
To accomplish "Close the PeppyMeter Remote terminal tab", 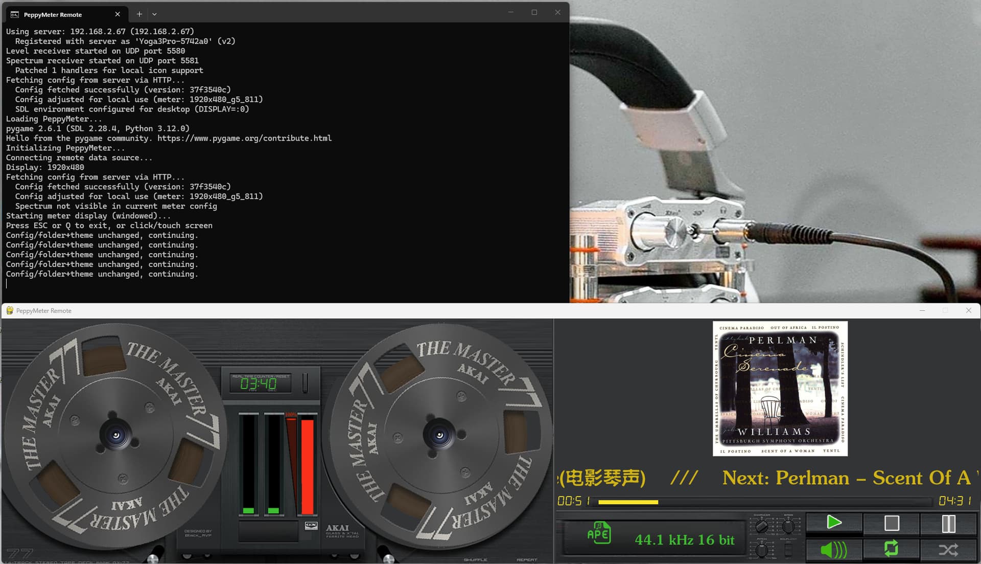I will pyautogui.click(x=118, y=14).
